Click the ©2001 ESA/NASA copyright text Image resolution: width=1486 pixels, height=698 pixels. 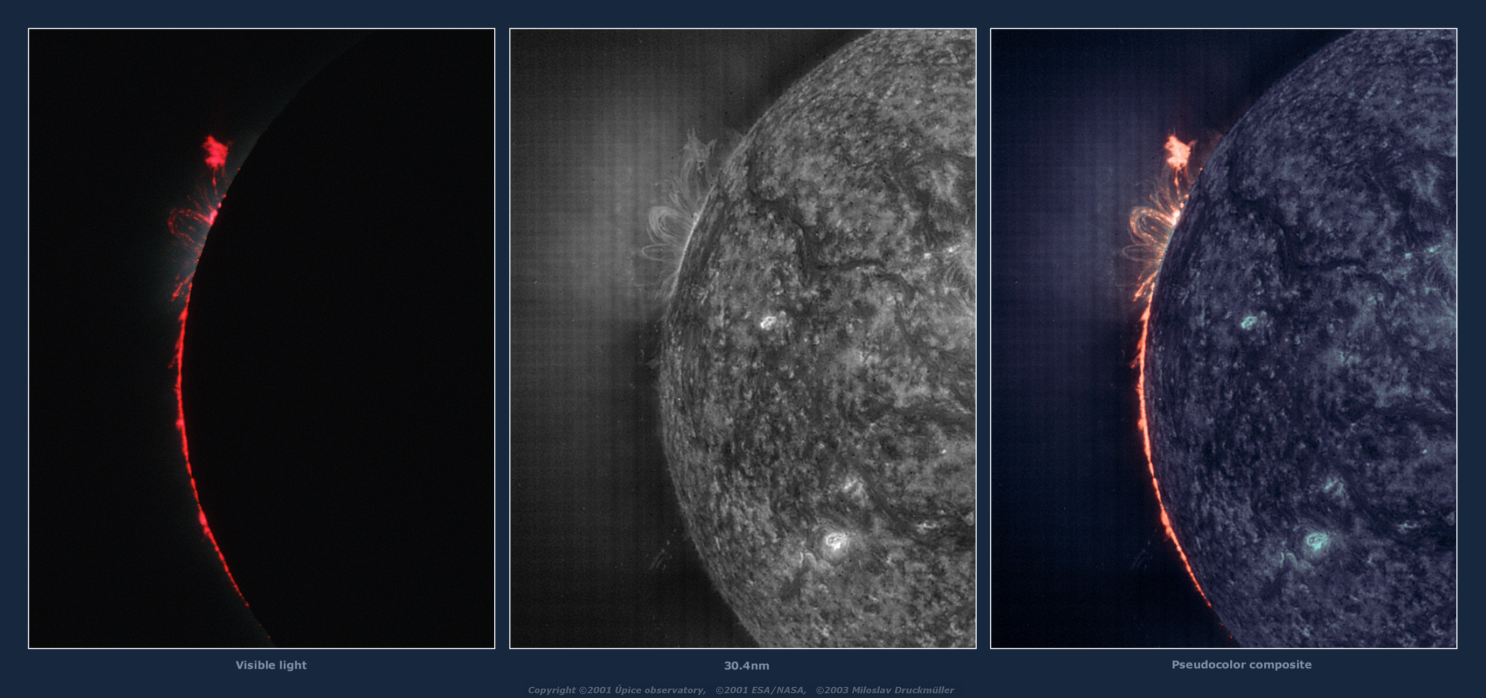[x=760, y=690]
